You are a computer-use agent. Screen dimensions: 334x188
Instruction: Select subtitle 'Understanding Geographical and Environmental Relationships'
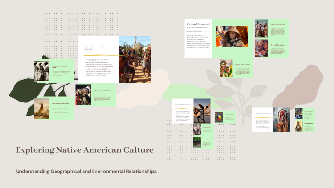point(86,171)
